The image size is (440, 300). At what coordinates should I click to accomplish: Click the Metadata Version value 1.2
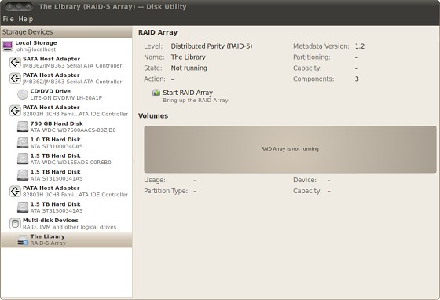click(360, 46)
